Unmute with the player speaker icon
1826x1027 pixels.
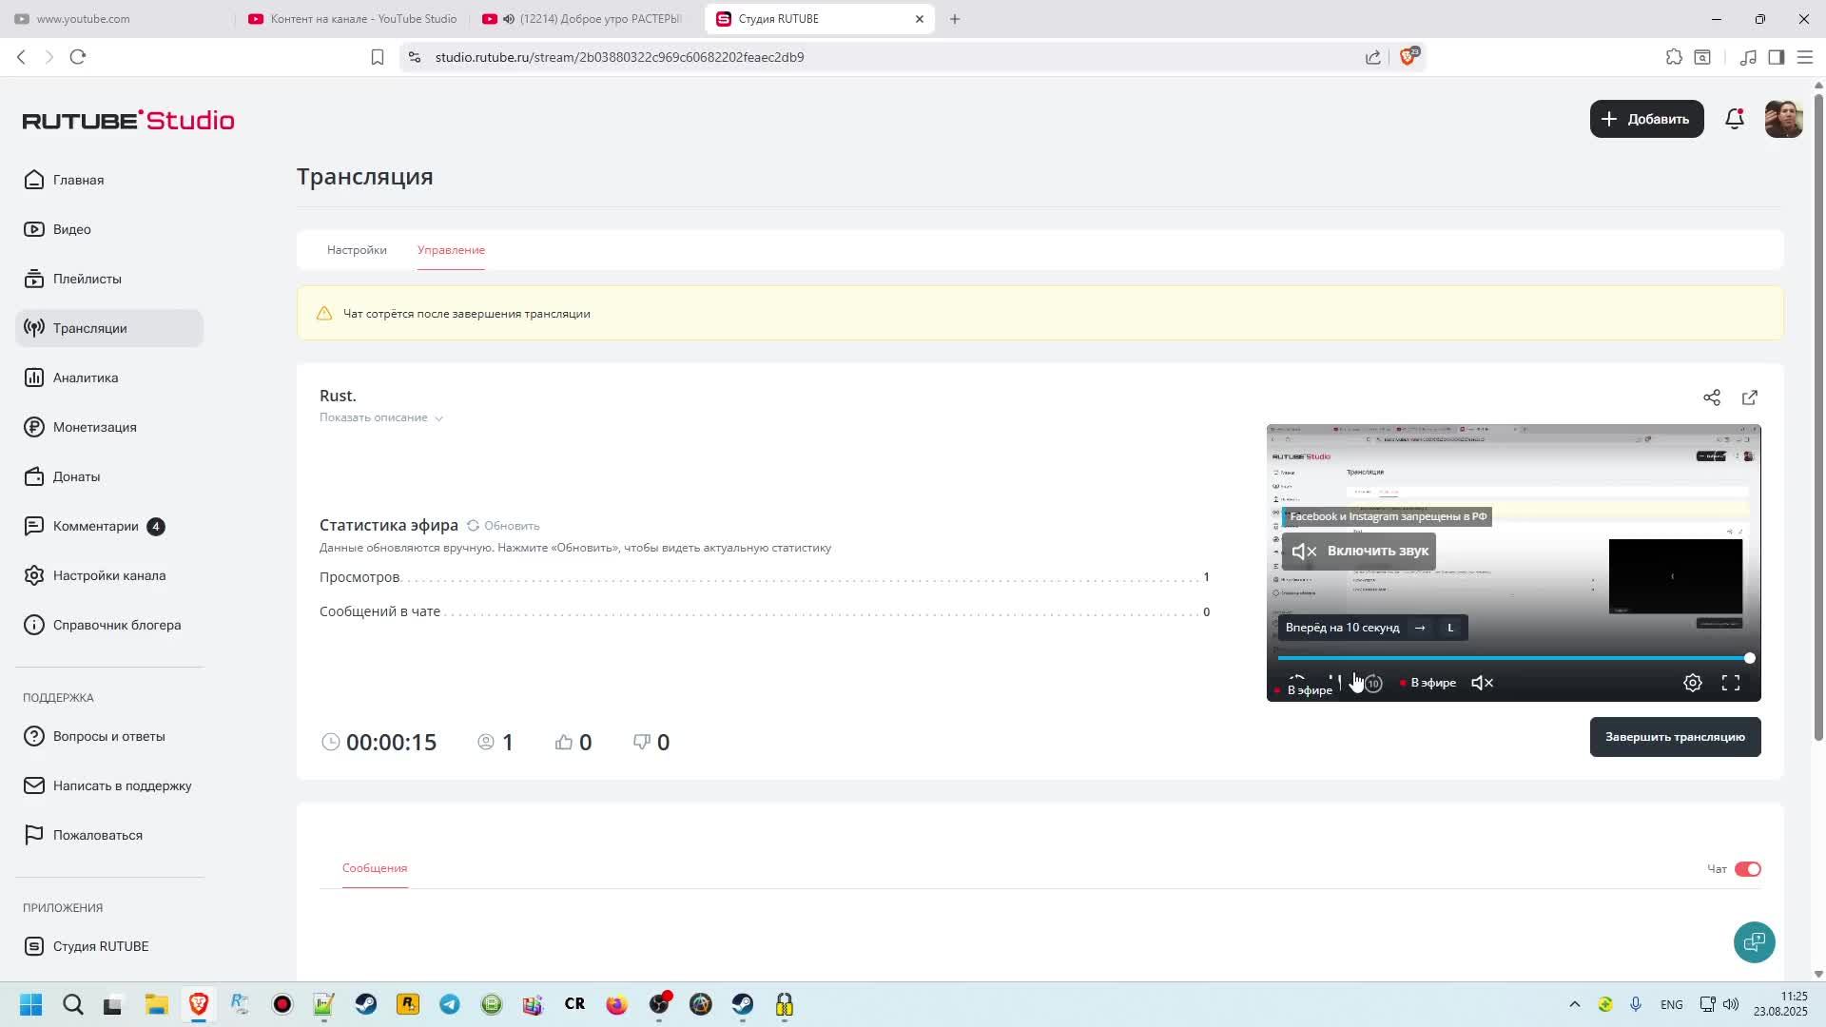coord(1482,683)
